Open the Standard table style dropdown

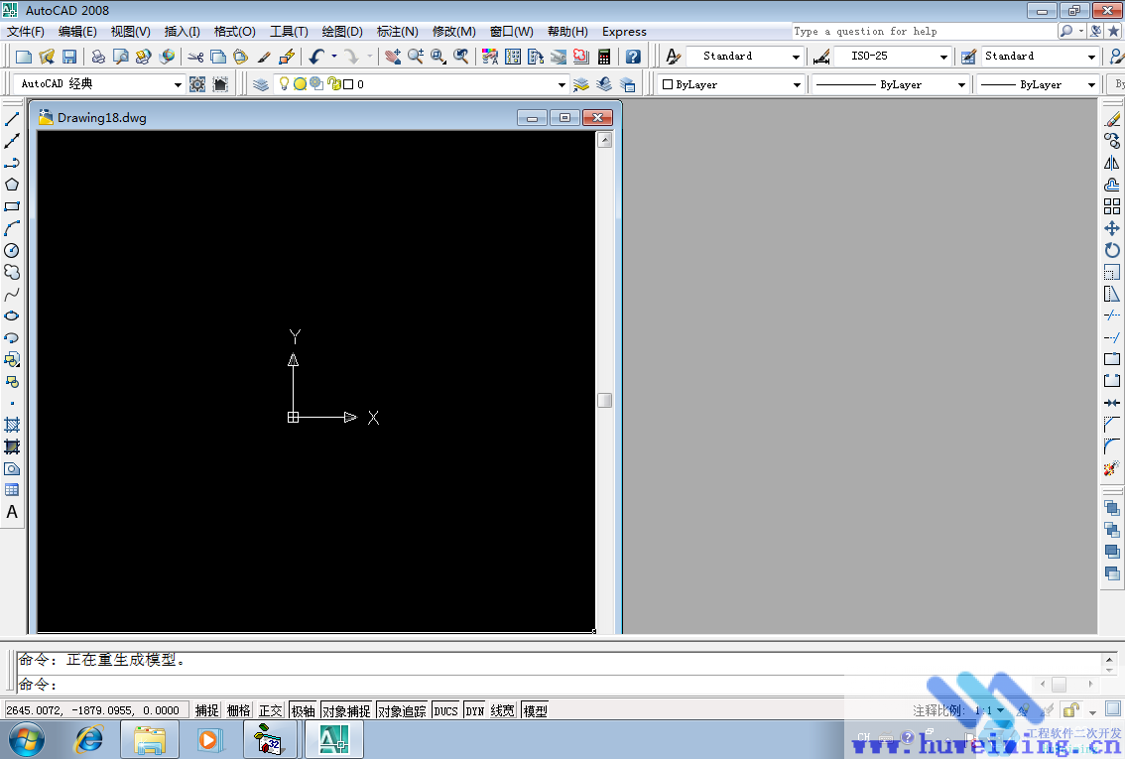1091,57
